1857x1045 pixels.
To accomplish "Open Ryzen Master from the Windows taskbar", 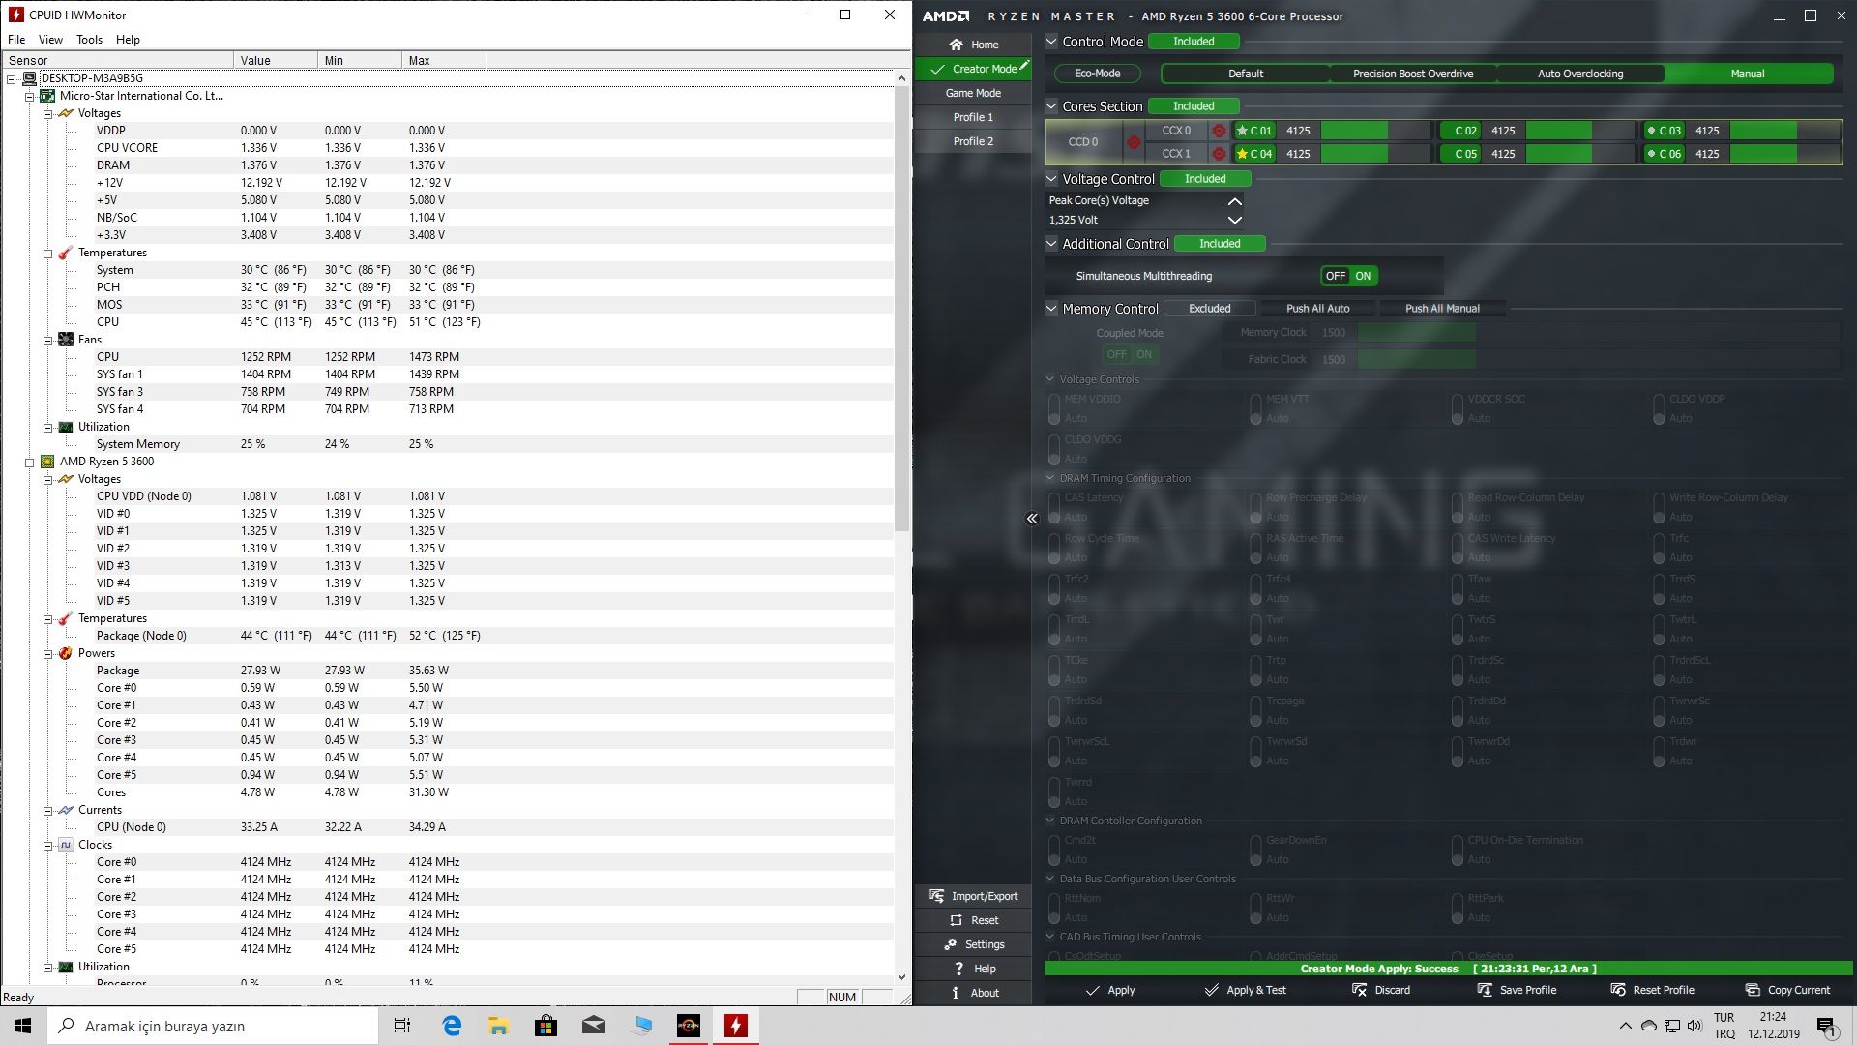I will point(688,1026).
